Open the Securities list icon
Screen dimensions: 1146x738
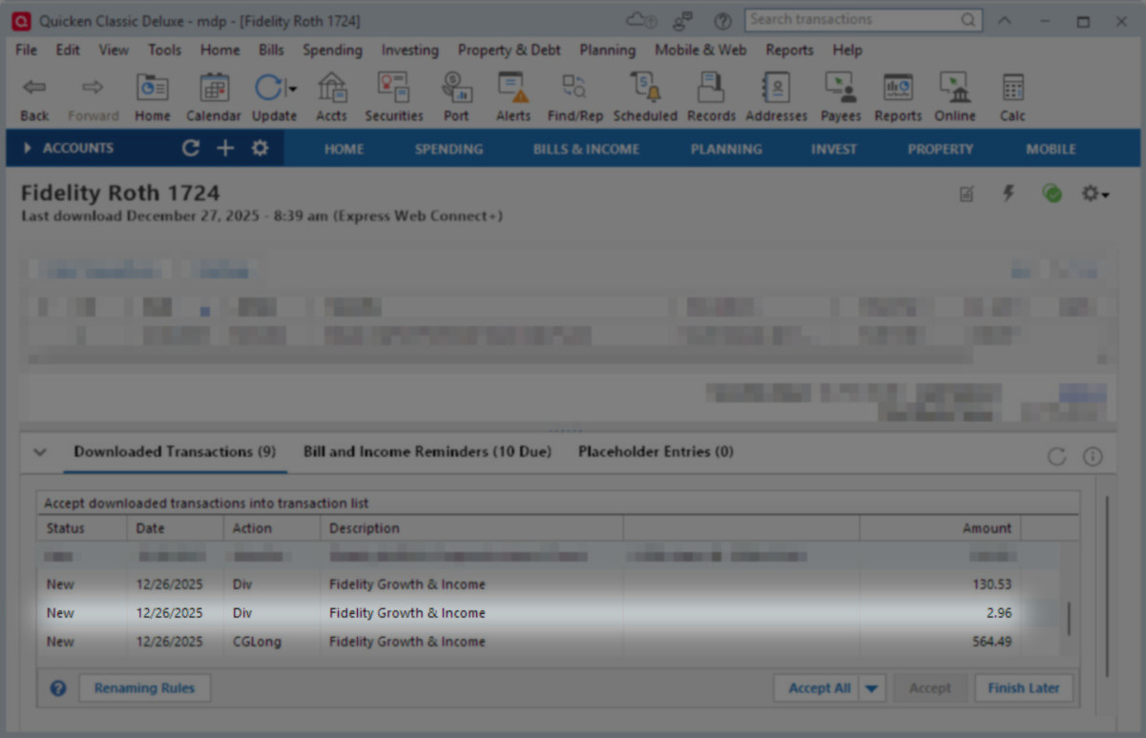click(393, 97)
